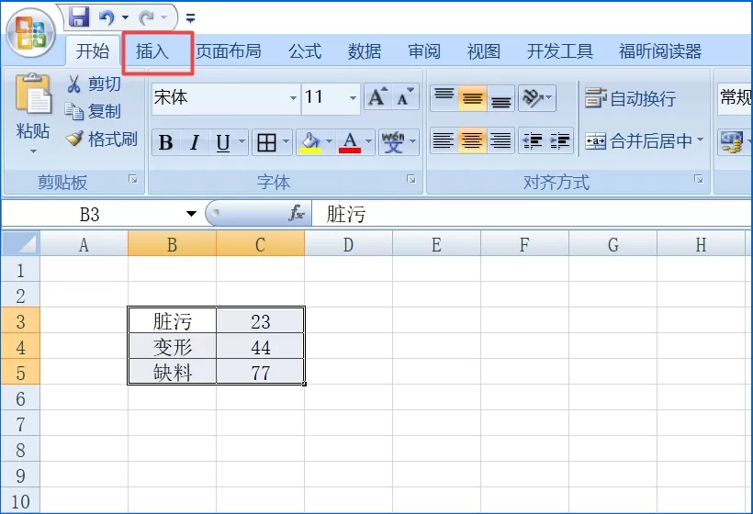Toggle Italic formatting
This screenshot has width=753, height=514.
point(195,142)
